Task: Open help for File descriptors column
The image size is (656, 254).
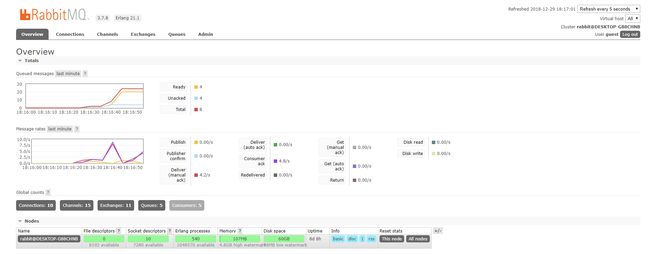Action: pos(119,231)
